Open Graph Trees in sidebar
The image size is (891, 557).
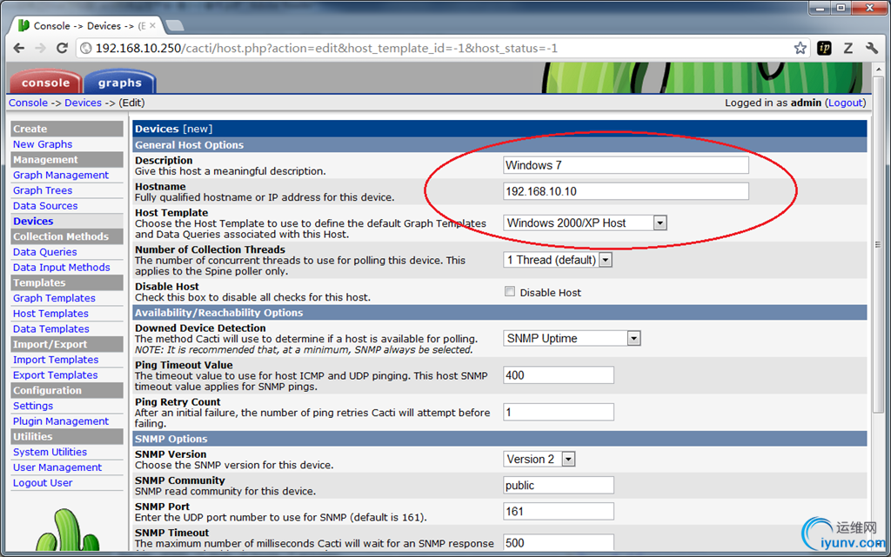(43, 190)
